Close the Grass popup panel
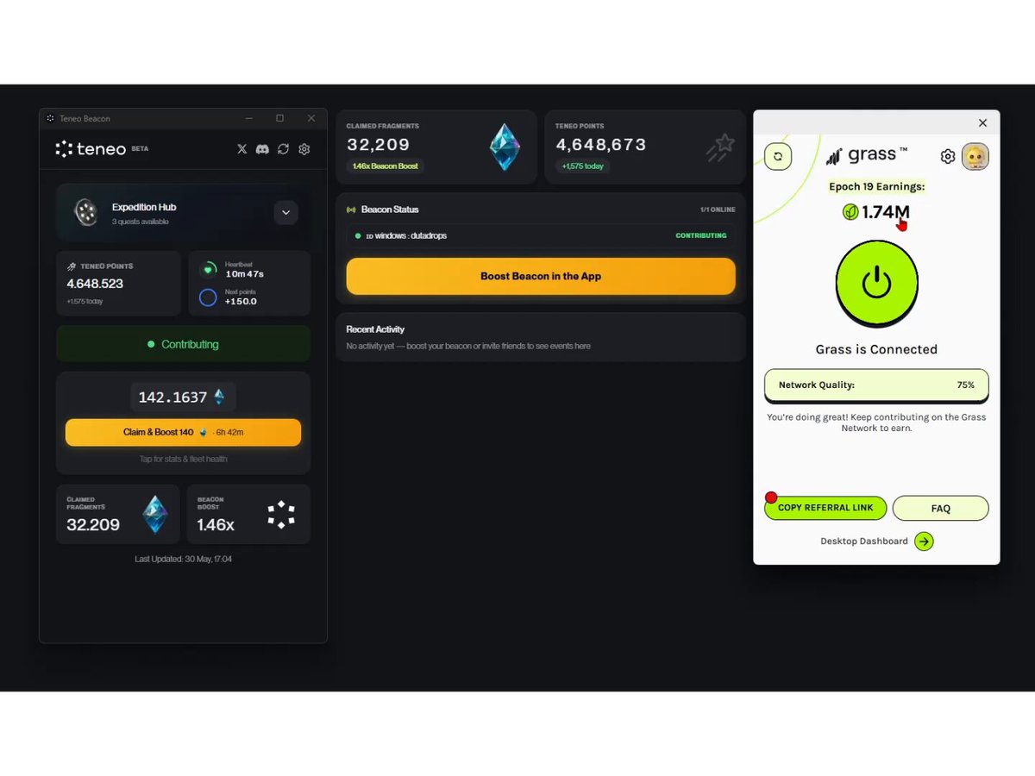This screenshot has width=1035, height=776. pyautogui.click(x=982, y=123)
